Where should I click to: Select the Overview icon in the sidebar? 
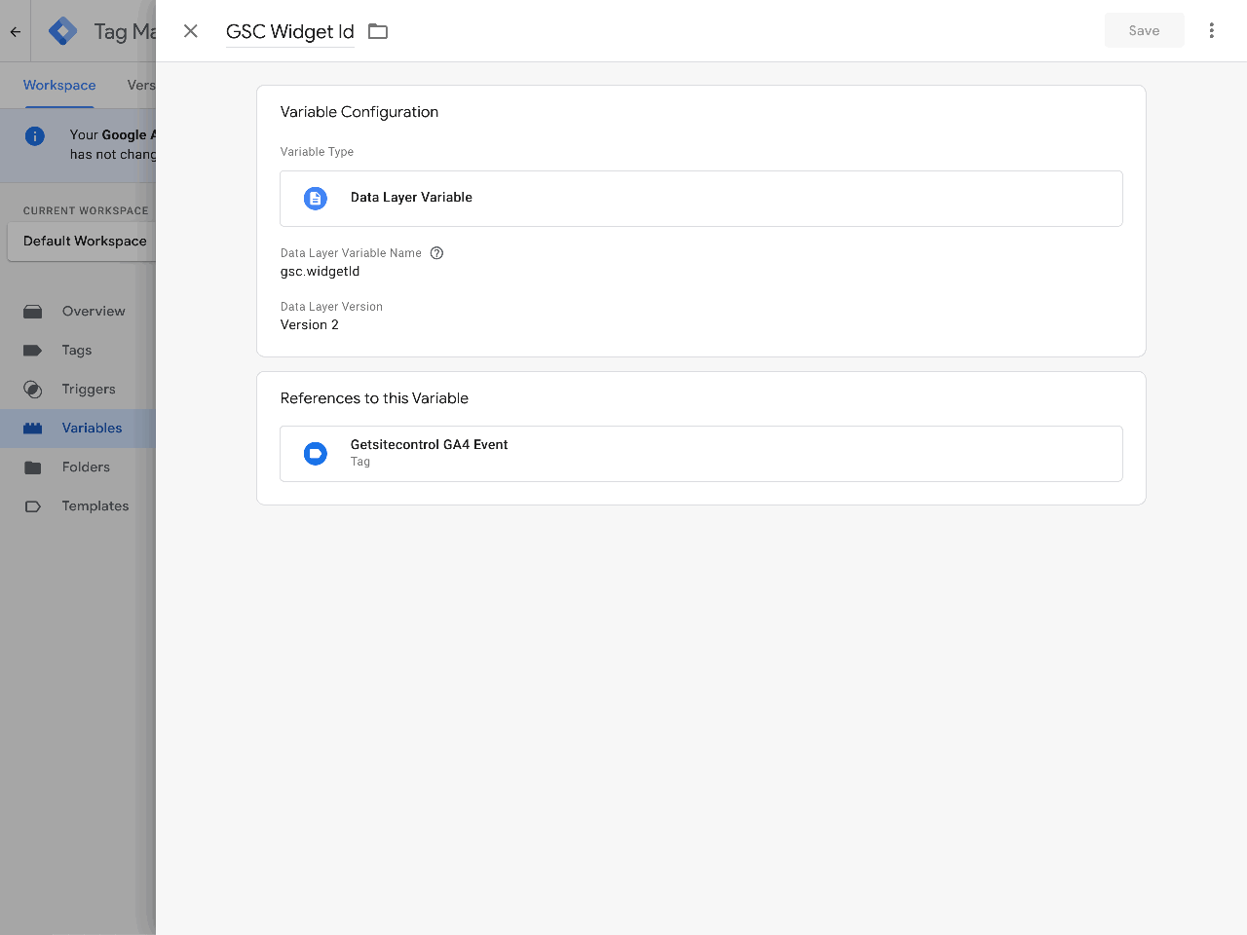(x=33, y=311)
